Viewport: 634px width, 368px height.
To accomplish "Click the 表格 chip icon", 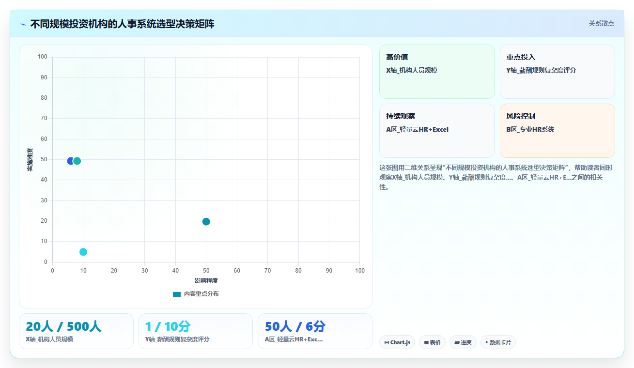I will (x=426, y=342).
